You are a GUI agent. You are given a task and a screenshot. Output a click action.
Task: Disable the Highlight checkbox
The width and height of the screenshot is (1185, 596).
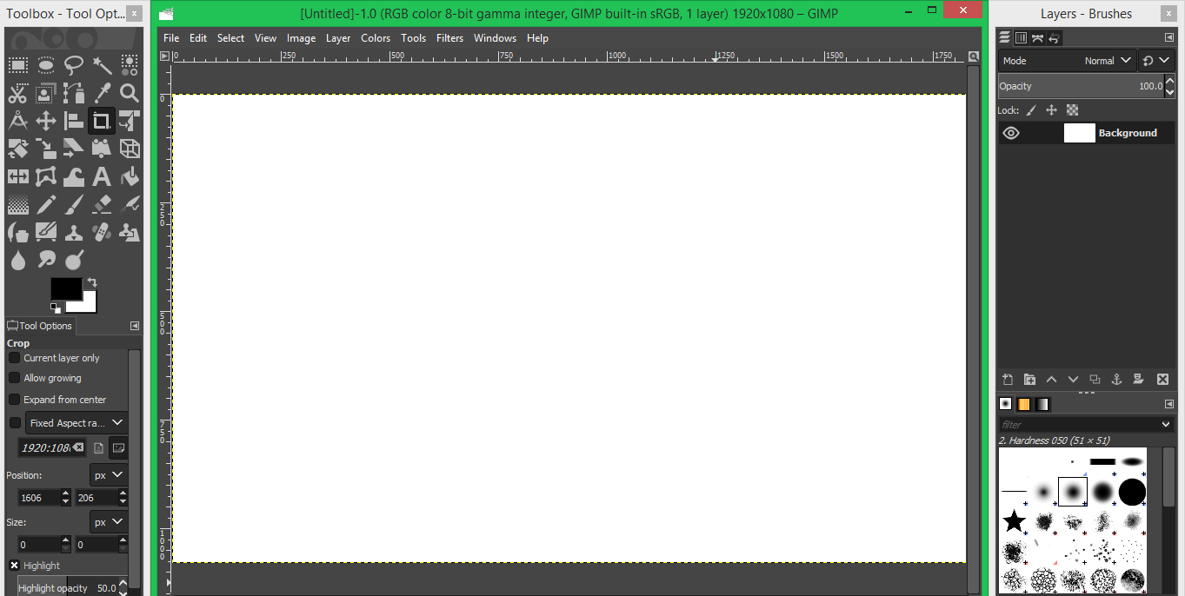[x=14, y=566]
